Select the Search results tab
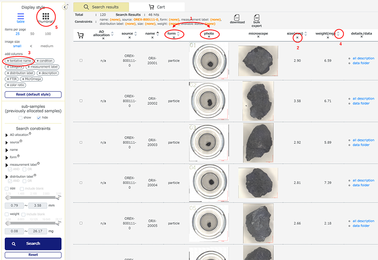Viewport: 378px width, 260px height. pos(101,7)
